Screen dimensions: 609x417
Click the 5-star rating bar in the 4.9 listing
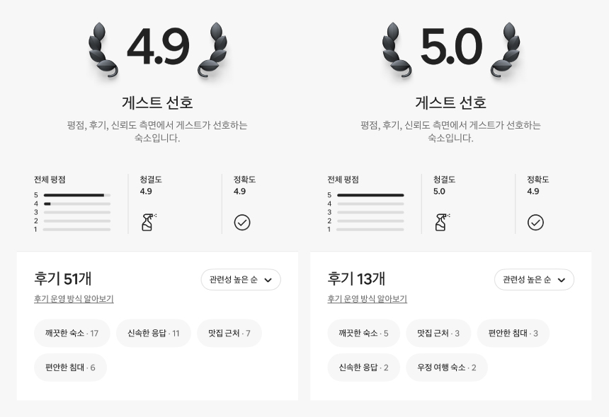pos(77,195)
